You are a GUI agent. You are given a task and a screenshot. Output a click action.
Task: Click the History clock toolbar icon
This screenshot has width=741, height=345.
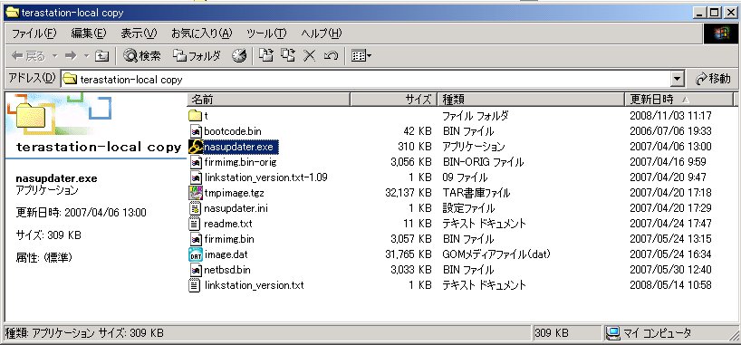pos(239,56)
